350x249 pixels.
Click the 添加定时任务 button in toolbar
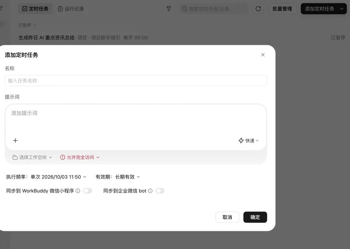pos(320,9)
